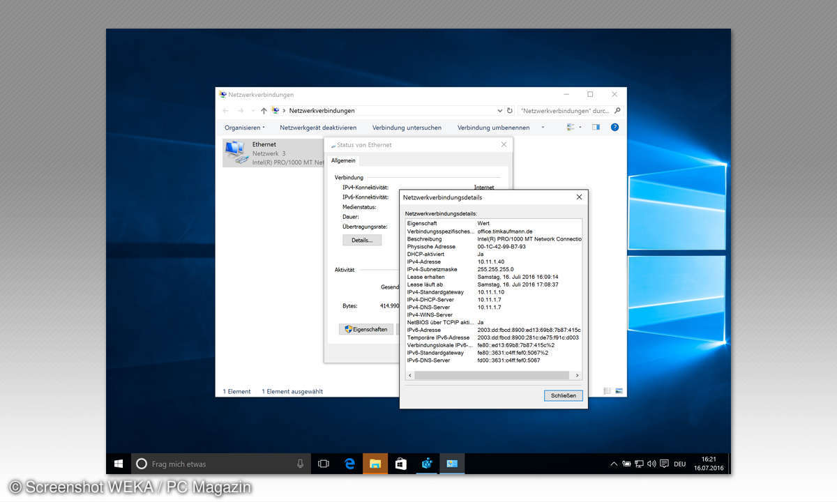Select the IPv4-Subnetzmaske row
The height and width of the screenshot is (502, 837).
(494, 269)
